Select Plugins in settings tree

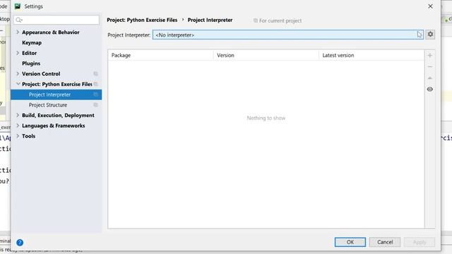tap(31, 64)
